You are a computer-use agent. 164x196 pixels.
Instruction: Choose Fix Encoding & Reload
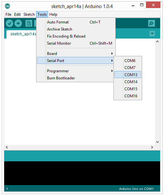(76, 36)
